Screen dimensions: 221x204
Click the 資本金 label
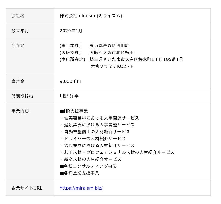(18, 81)
